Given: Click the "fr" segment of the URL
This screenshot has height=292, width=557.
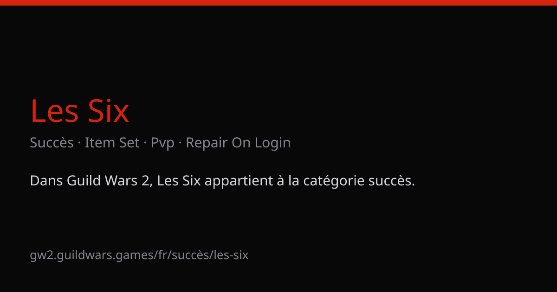Looking at the screenshot, I should click(162, 255).
